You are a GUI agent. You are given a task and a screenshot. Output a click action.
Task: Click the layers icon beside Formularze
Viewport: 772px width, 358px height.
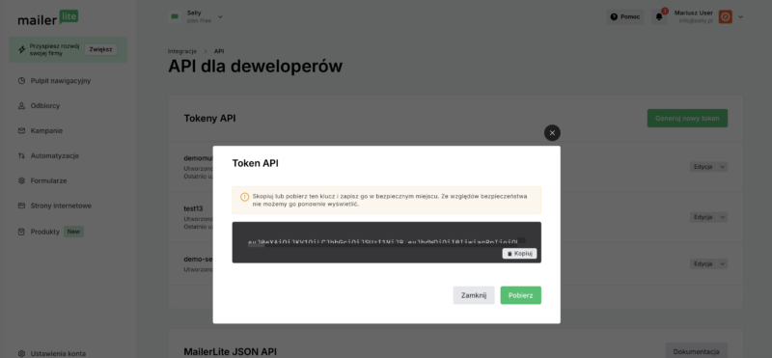[x=21, y=180]
